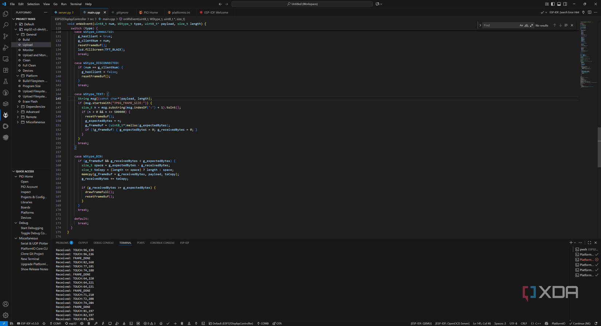Click the PlatformIO home icon in status bar

(x=161, y=323)
